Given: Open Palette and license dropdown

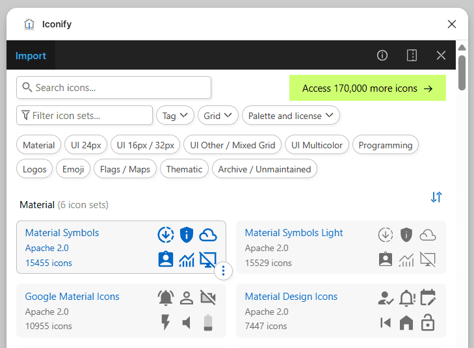Looking at the screenshot, I should tap(291, 116).
